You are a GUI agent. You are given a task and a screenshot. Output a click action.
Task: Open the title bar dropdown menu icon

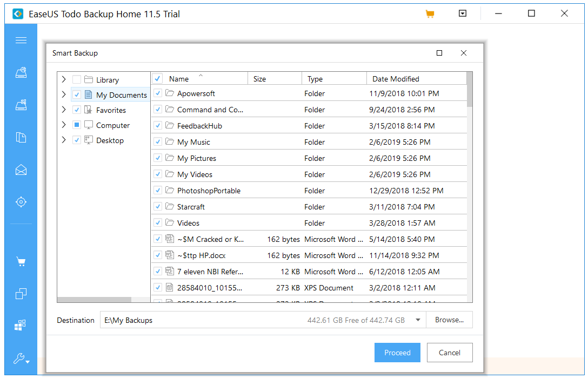[x=463, y=13]
